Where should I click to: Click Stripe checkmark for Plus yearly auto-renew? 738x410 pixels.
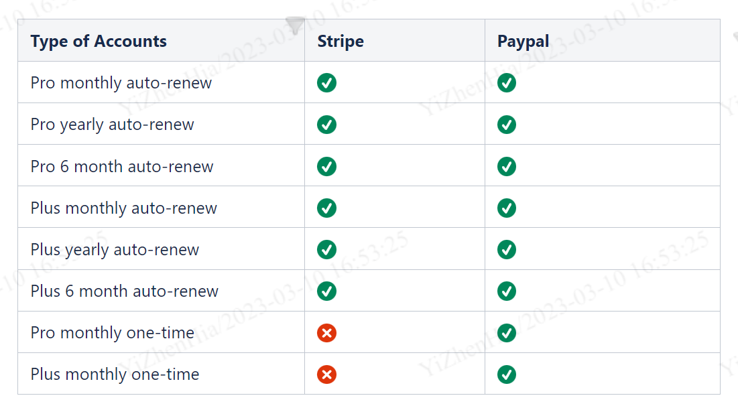click(326, 250)
